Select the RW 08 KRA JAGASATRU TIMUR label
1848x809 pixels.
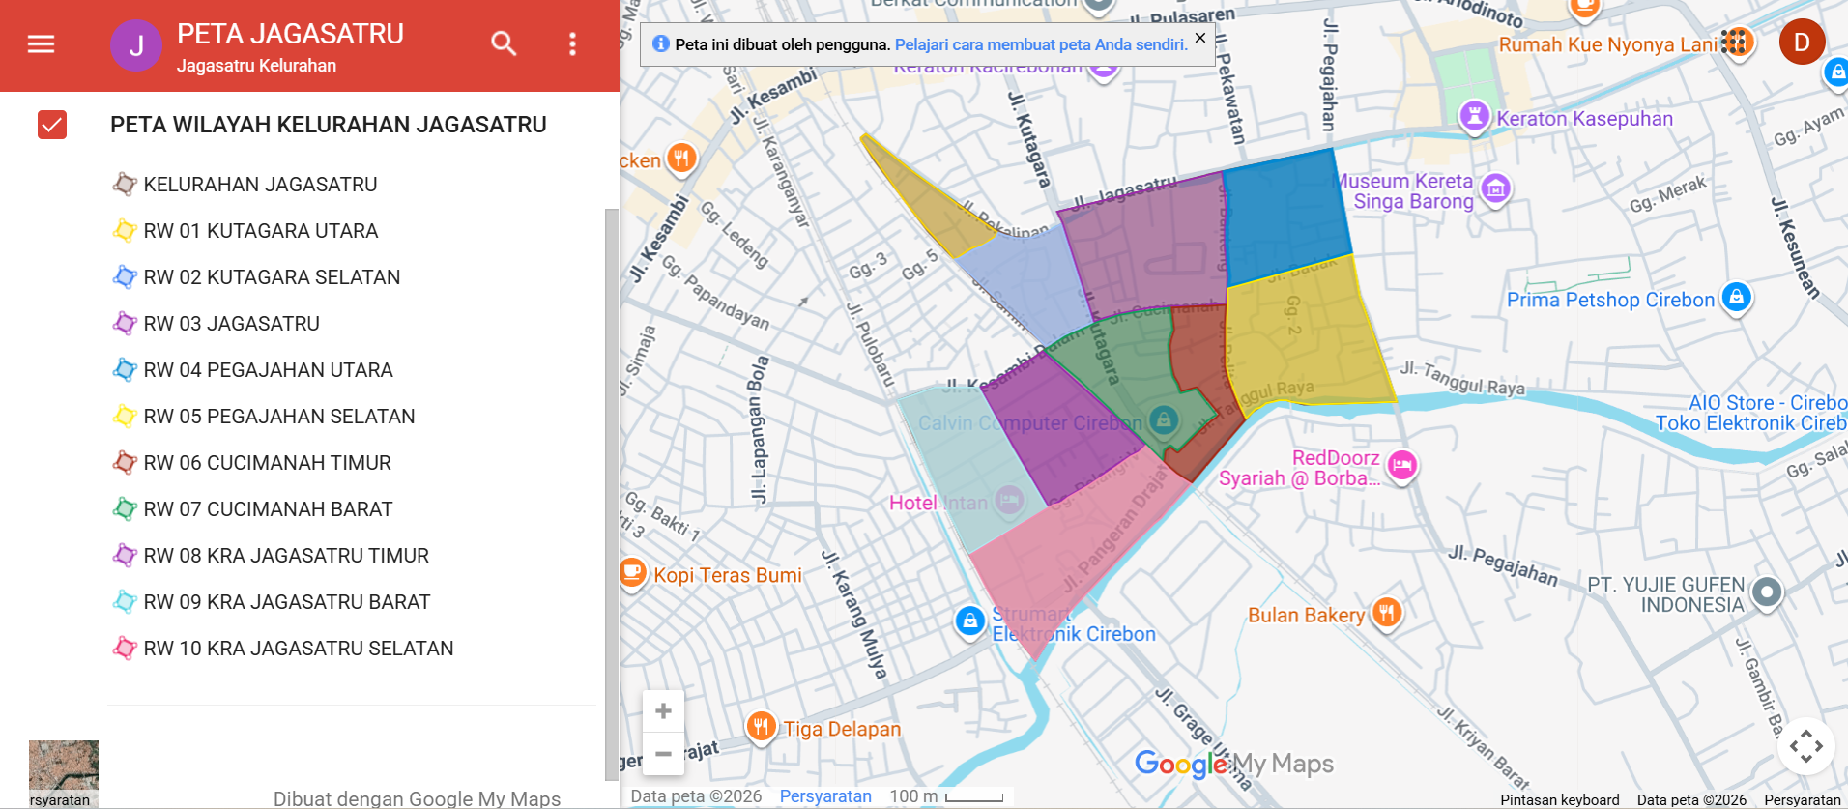[x=286, y=556]
